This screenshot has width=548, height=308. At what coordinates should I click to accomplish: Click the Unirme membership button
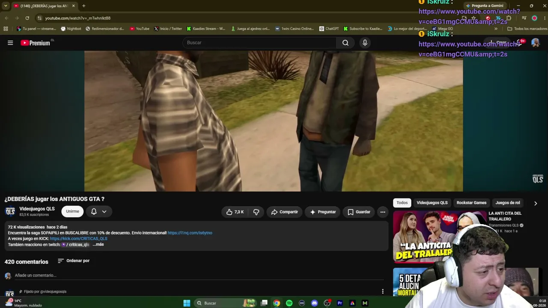(72, 211)
